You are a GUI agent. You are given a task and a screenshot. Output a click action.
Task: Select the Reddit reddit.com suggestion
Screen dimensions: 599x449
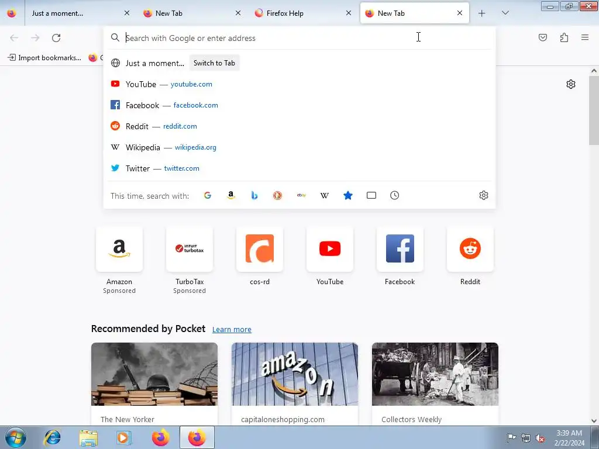[x=299, y=126]
